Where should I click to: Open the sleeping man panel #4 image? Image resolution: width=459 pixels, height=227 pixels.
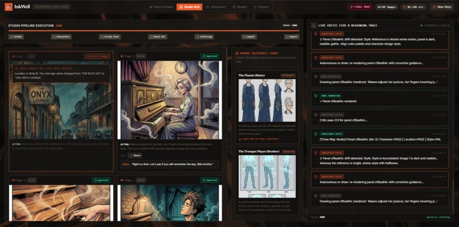tap(170, 203)
